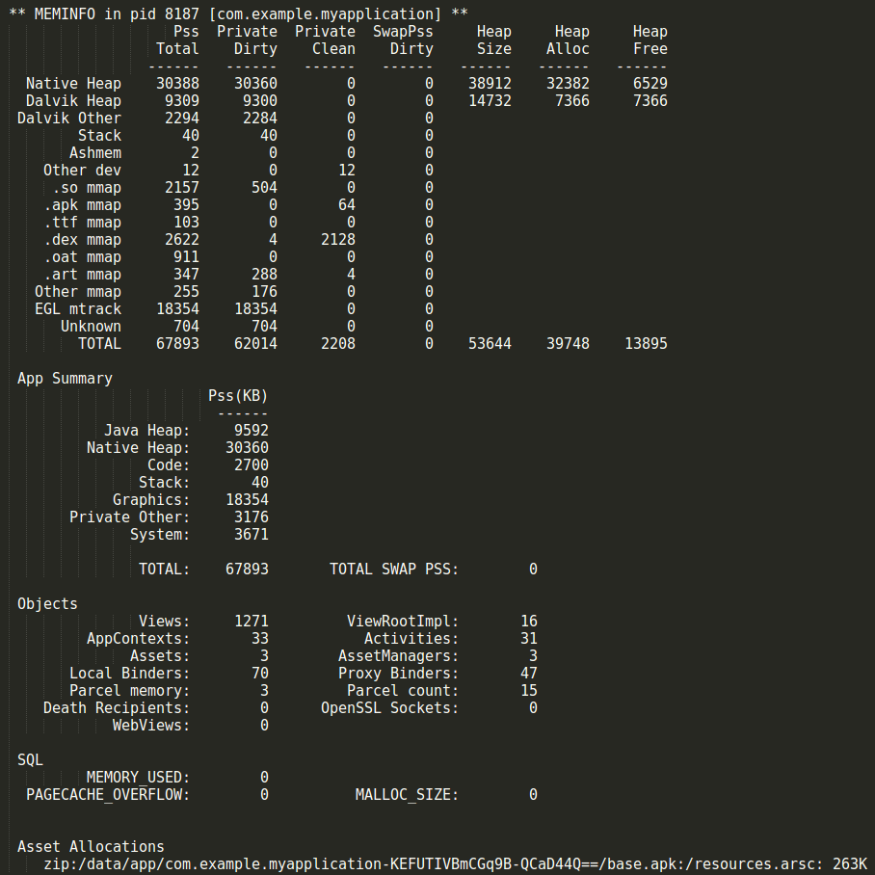Click the Activities: label
Viewport: 875px width, 875px height.
(x=411, y=638)
